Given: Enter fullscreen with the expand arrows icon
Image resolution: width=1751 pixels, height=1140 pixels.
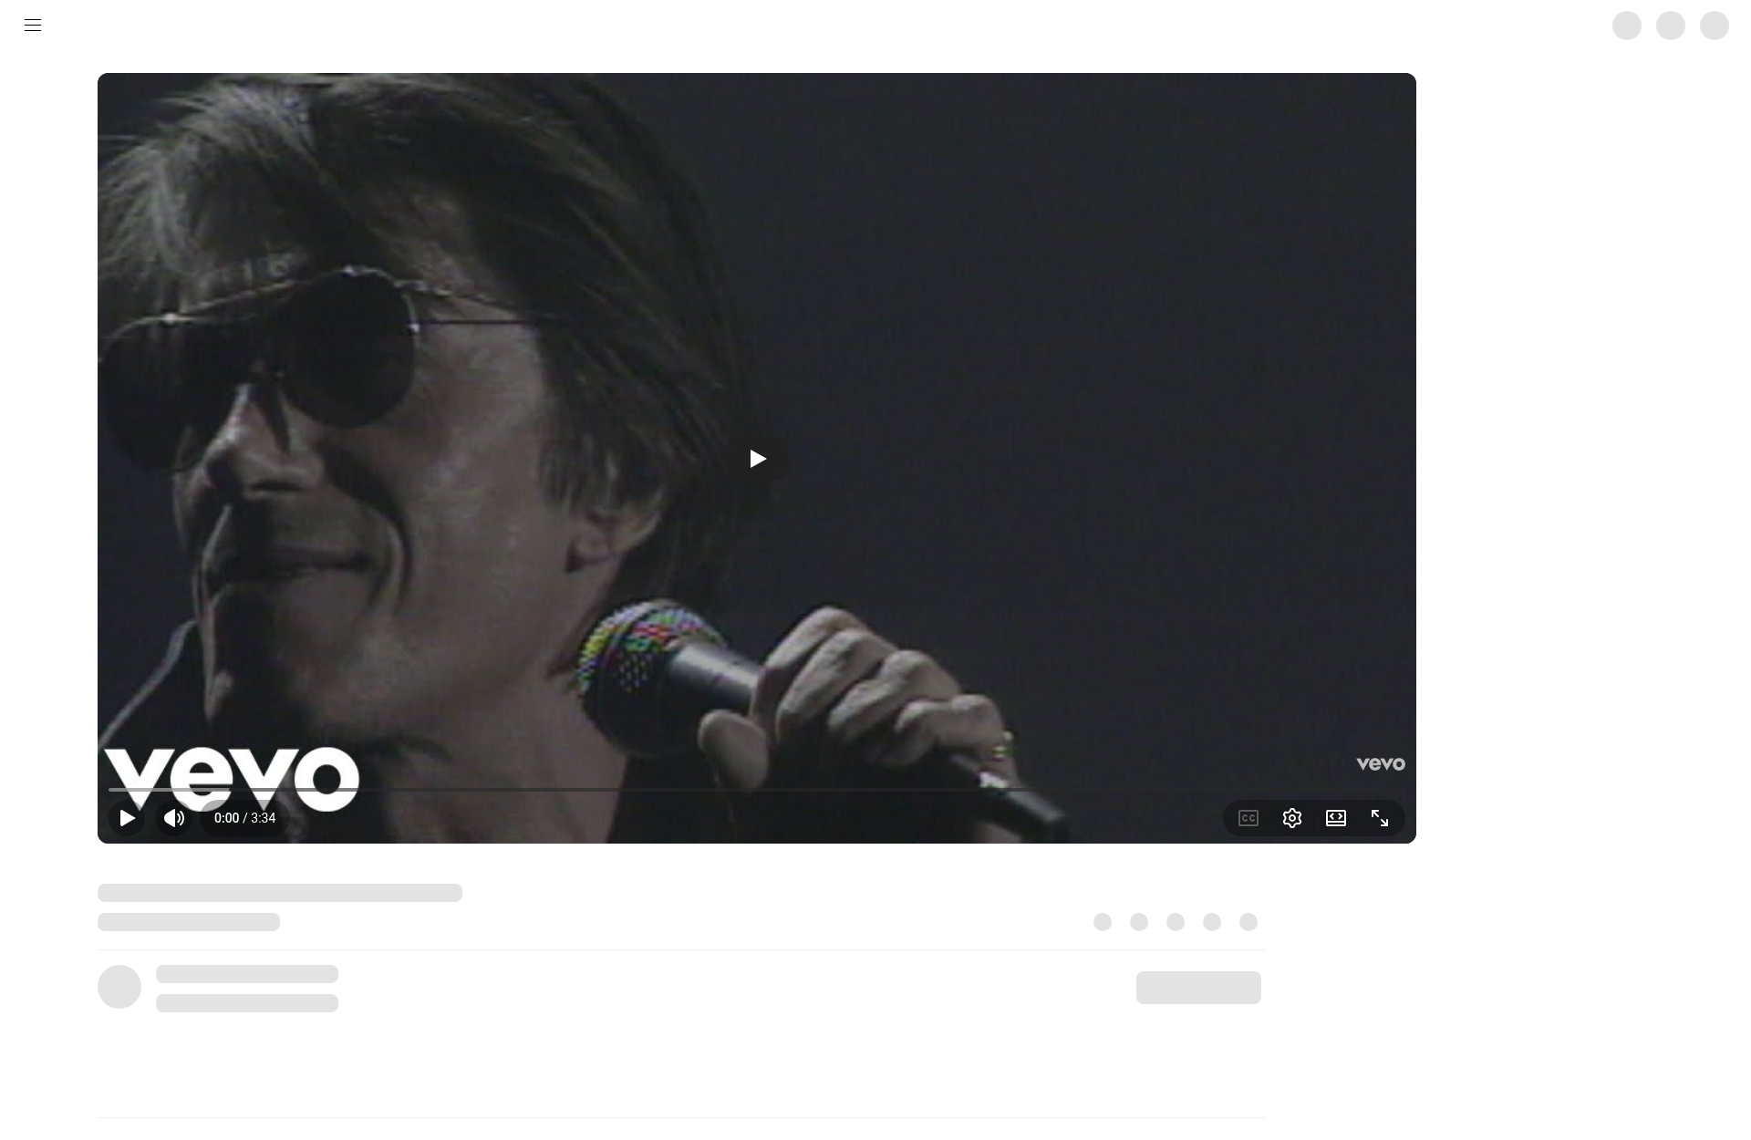Looking at the screenshot, I should pos(1380,818).
